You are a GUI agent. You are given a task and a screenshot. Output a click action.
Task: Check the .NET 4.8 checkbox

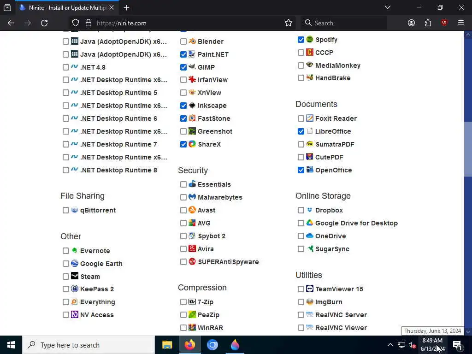point(66,67)
